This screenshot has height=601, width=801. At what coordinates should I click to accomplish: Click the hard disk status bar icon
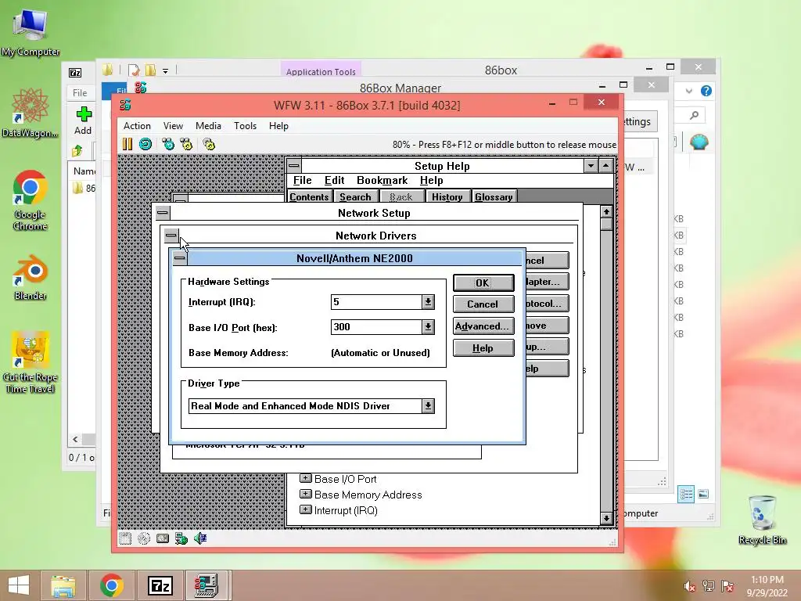coord(163,538)
